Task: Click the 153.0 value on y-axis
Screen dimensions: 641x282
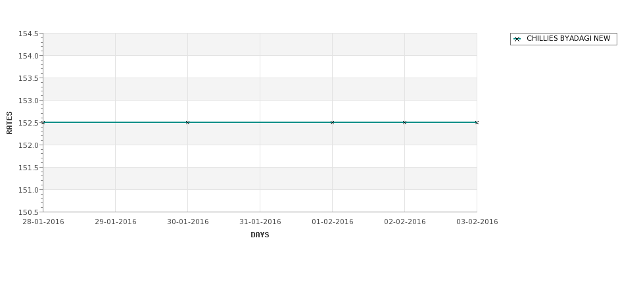Action: 28,101
